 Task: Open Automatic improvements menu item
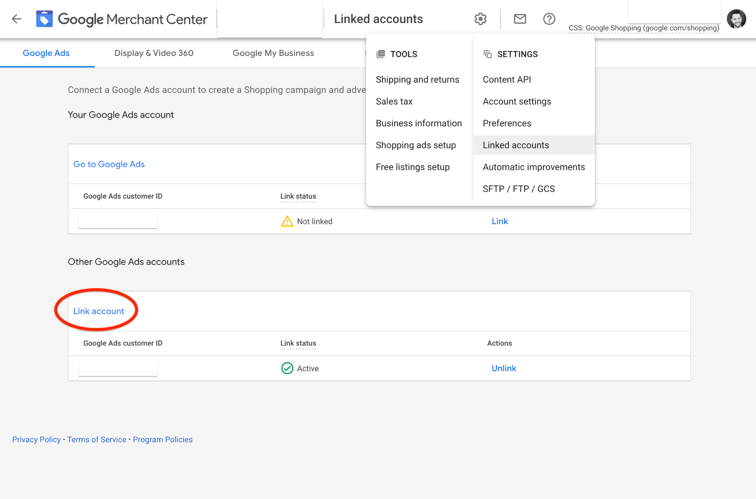click(x=534, y=167)
